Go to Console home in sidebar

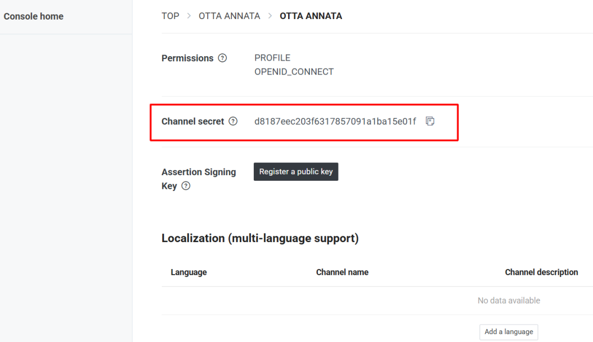pyautogui.click(x=34, y=16)
